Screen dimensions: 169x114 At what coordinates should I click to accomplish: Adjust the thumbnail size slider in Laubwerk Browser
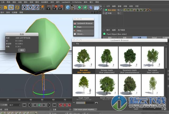pos(85,103)
